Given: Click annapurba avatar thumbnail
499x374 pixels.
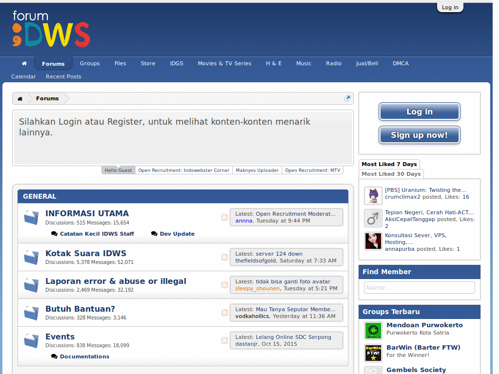Looking at the screenshot, I should [x=373, y=241].
